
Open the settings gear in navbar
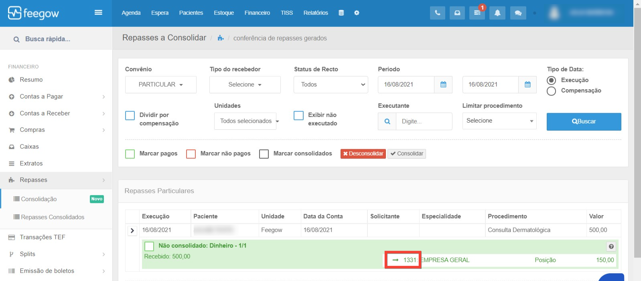[x=357, y=13]
